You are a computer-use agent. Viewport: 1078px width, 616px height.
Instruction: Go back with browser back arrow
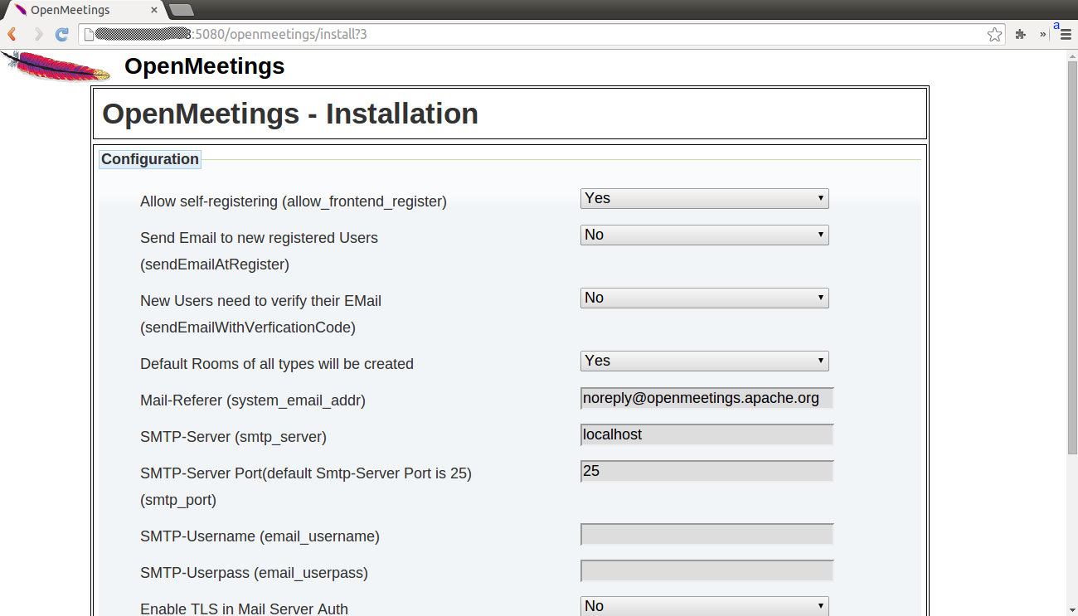coord(12,34)
